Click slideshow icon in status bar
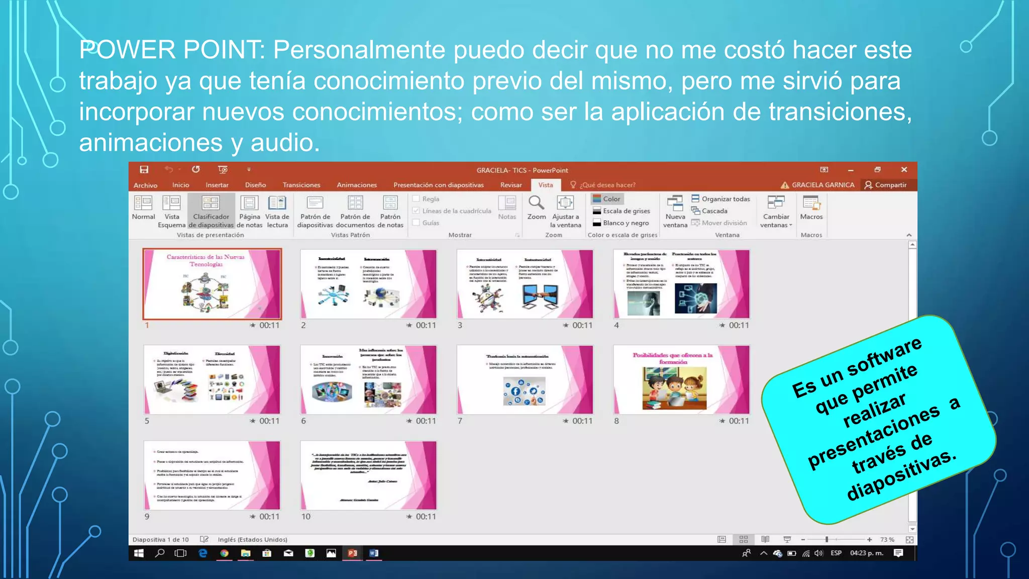The image size is (1029, 579). coord(787,539)
